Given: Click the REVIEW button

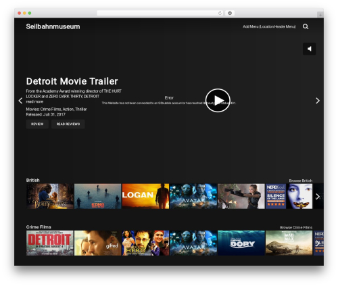Looking at the screenshot, I should coord(37,124).
